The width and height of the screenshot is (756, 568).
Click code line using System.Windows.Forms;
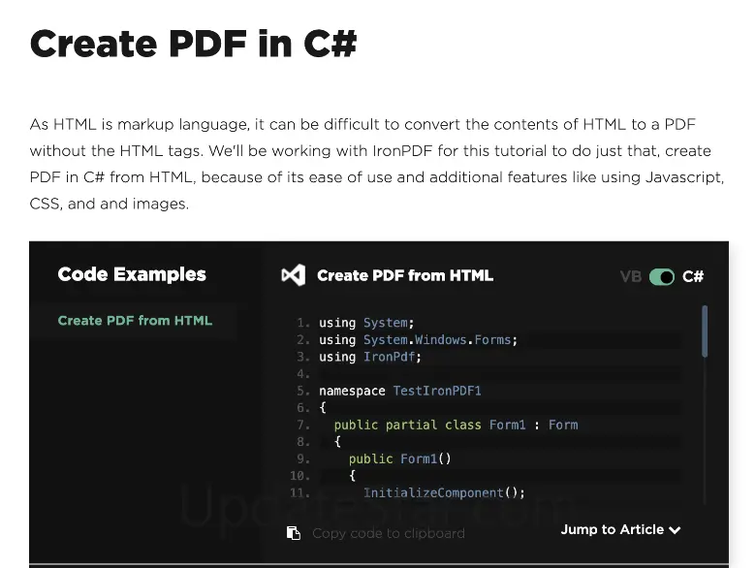point(418,340)
